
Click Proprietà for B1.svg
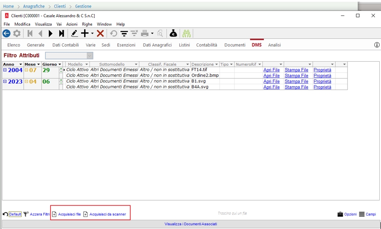[x=322, y=81]
